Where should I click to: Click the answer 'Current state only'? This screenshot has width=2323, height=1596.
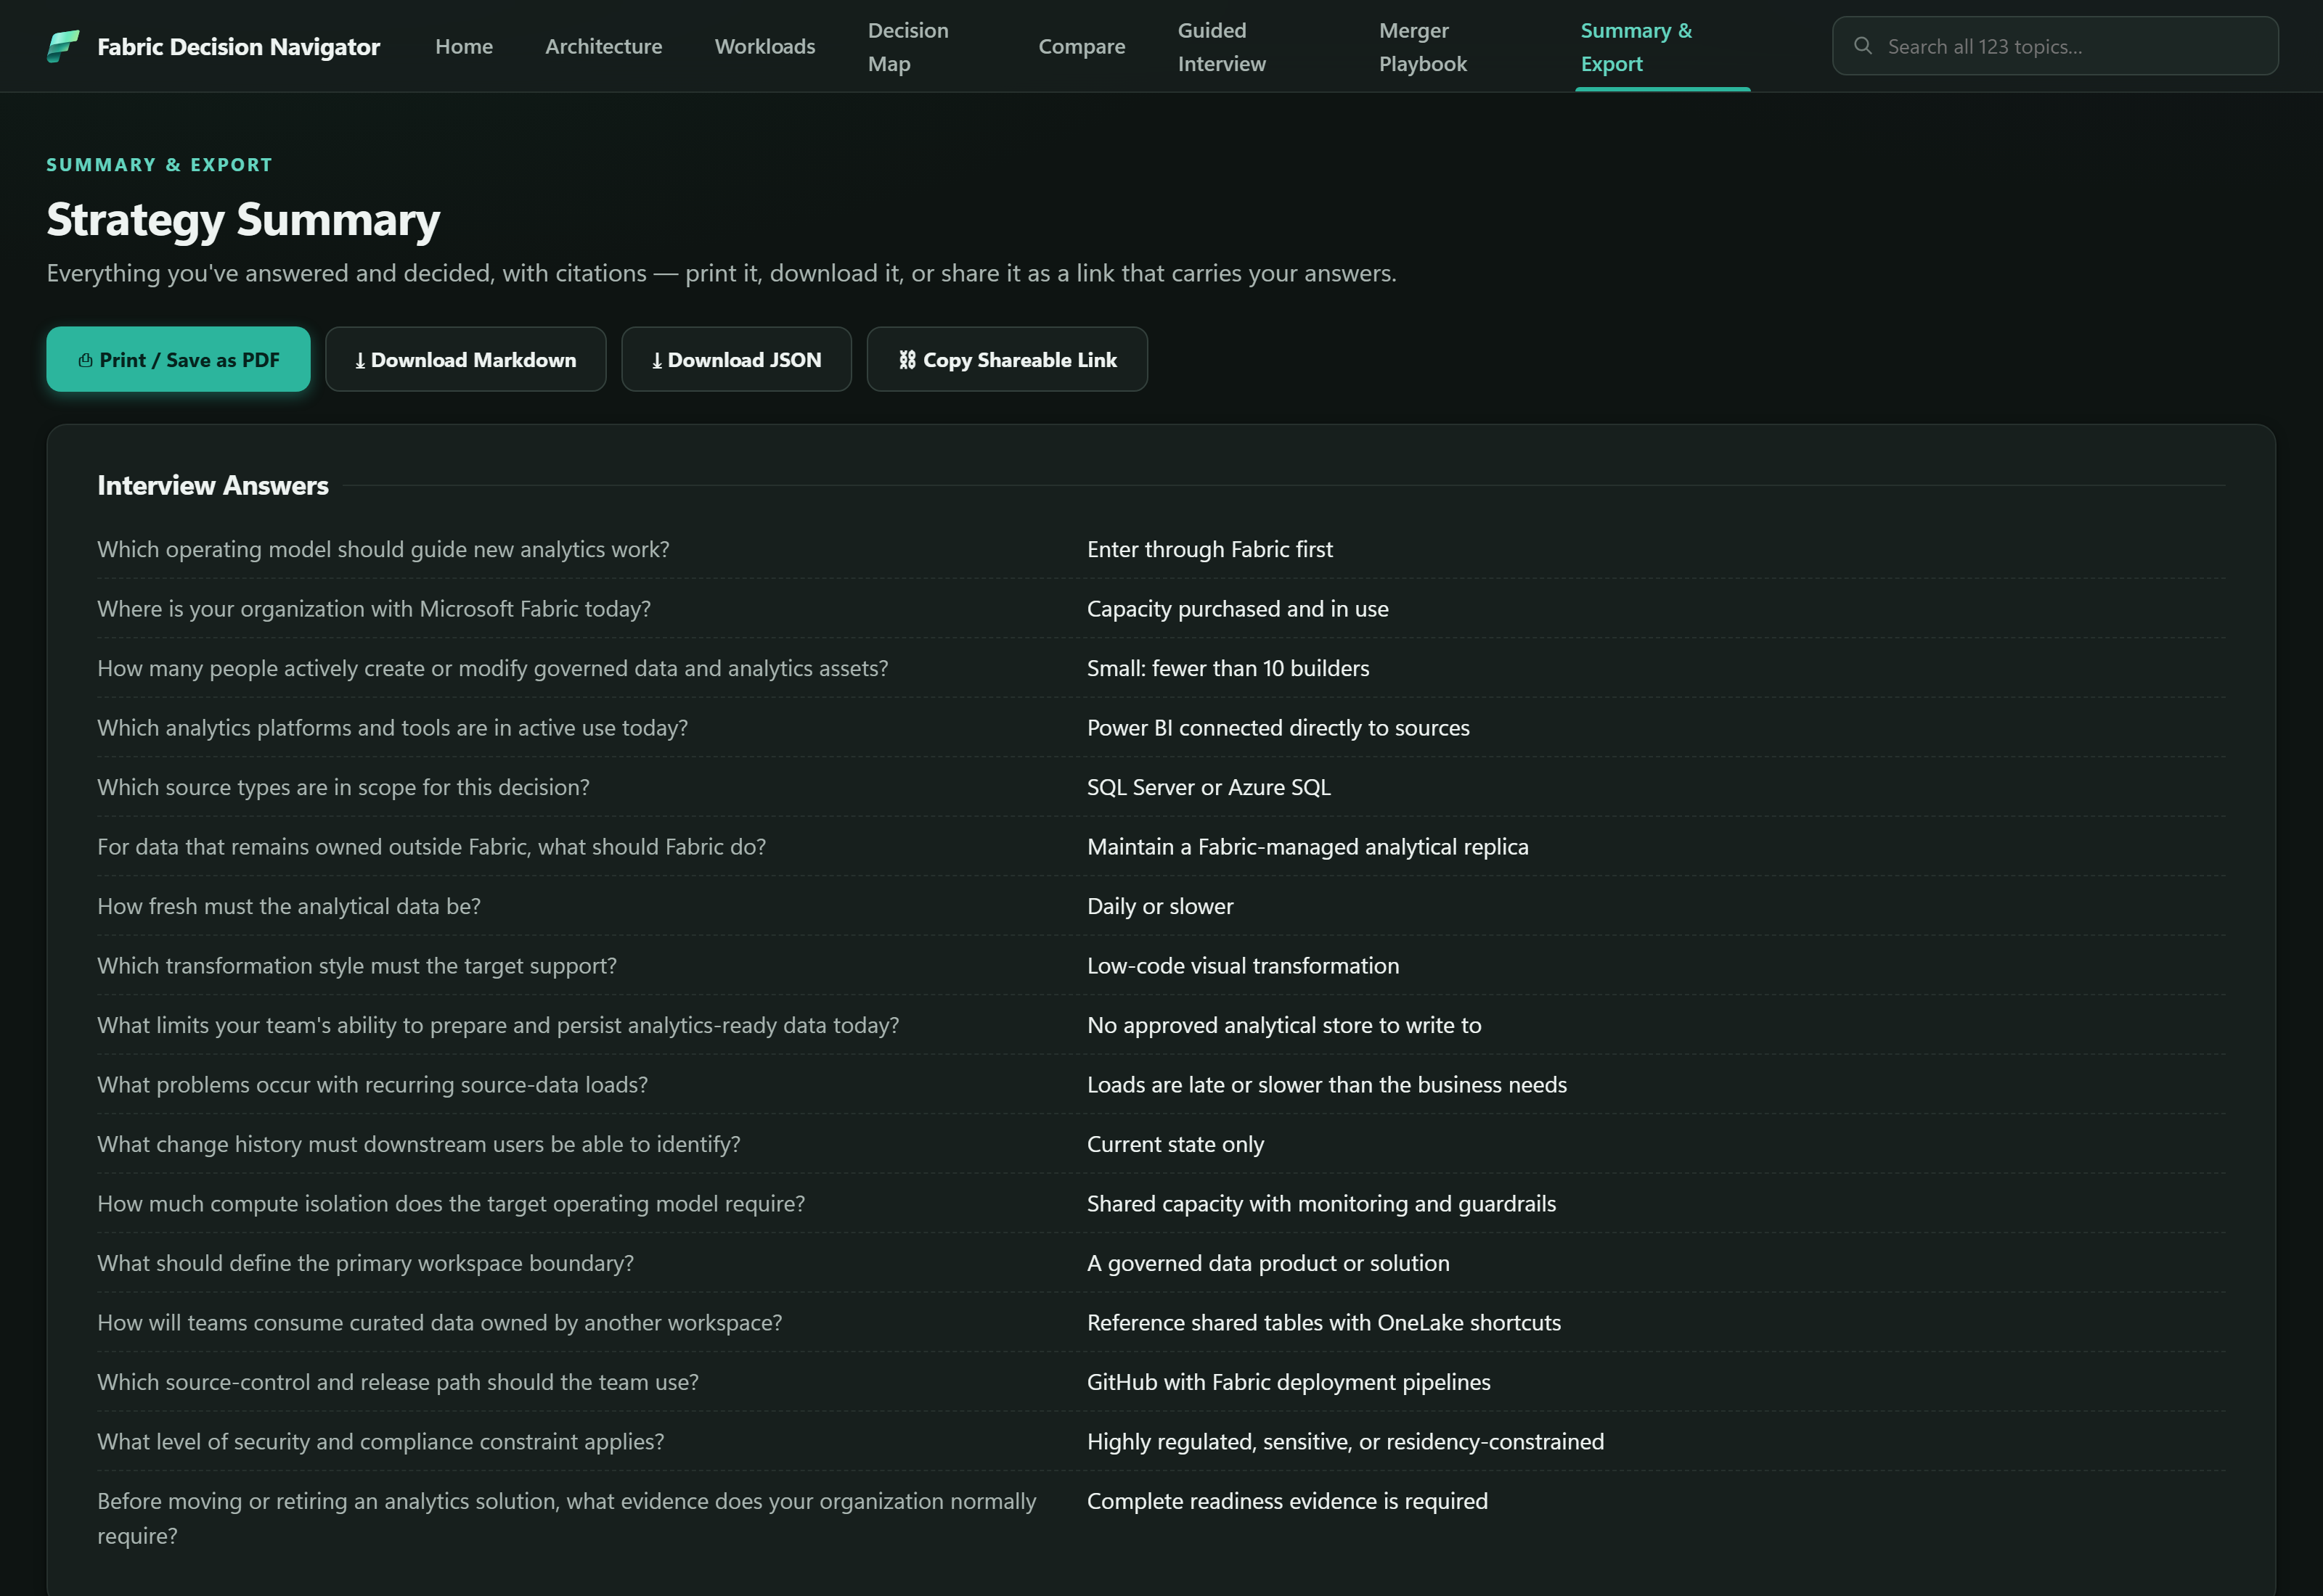[x=1175, y=1144]
